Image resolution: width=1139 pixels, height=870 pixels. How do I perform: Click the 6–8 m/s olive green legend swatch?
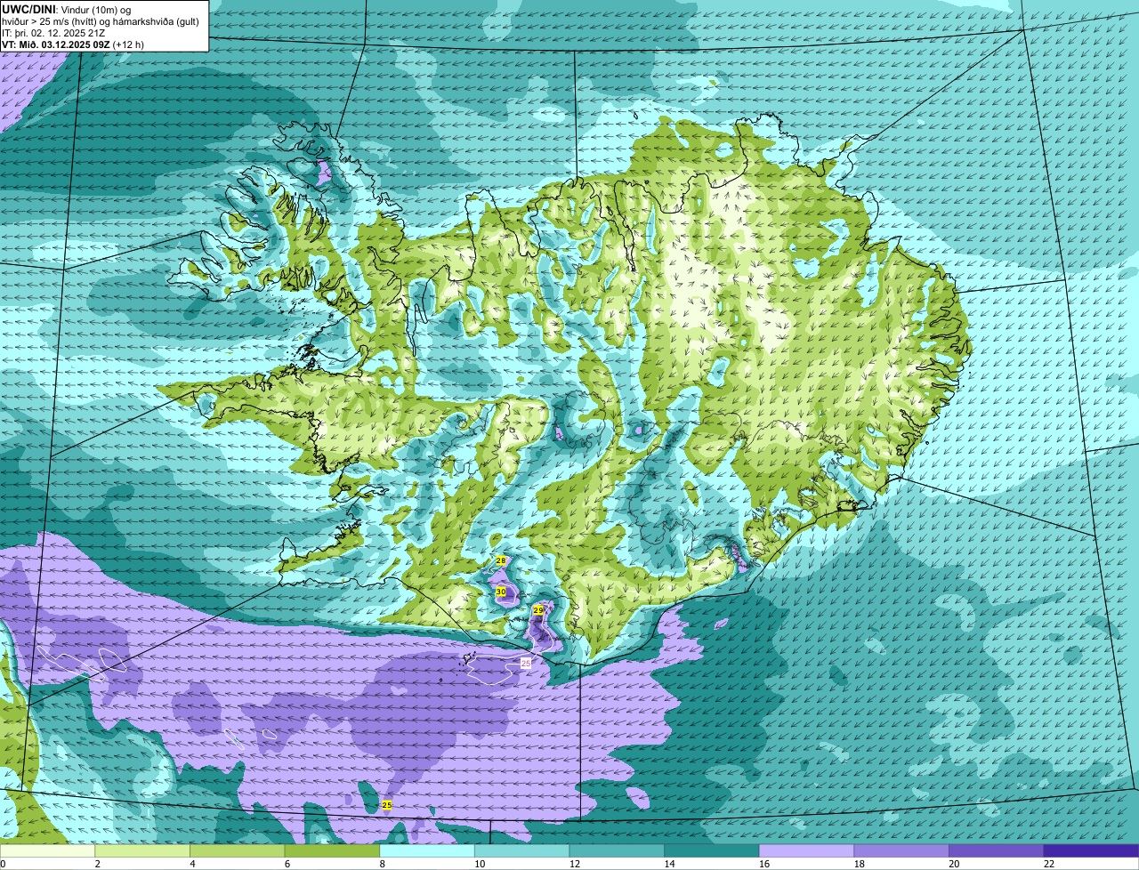pos(332,851)
